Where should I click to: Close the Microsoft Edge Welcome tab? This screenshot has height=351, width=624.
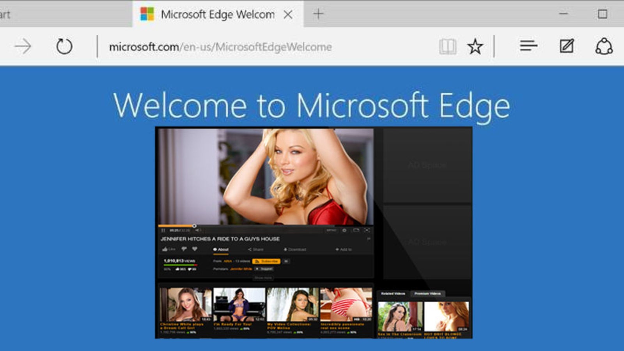[288, 14]
